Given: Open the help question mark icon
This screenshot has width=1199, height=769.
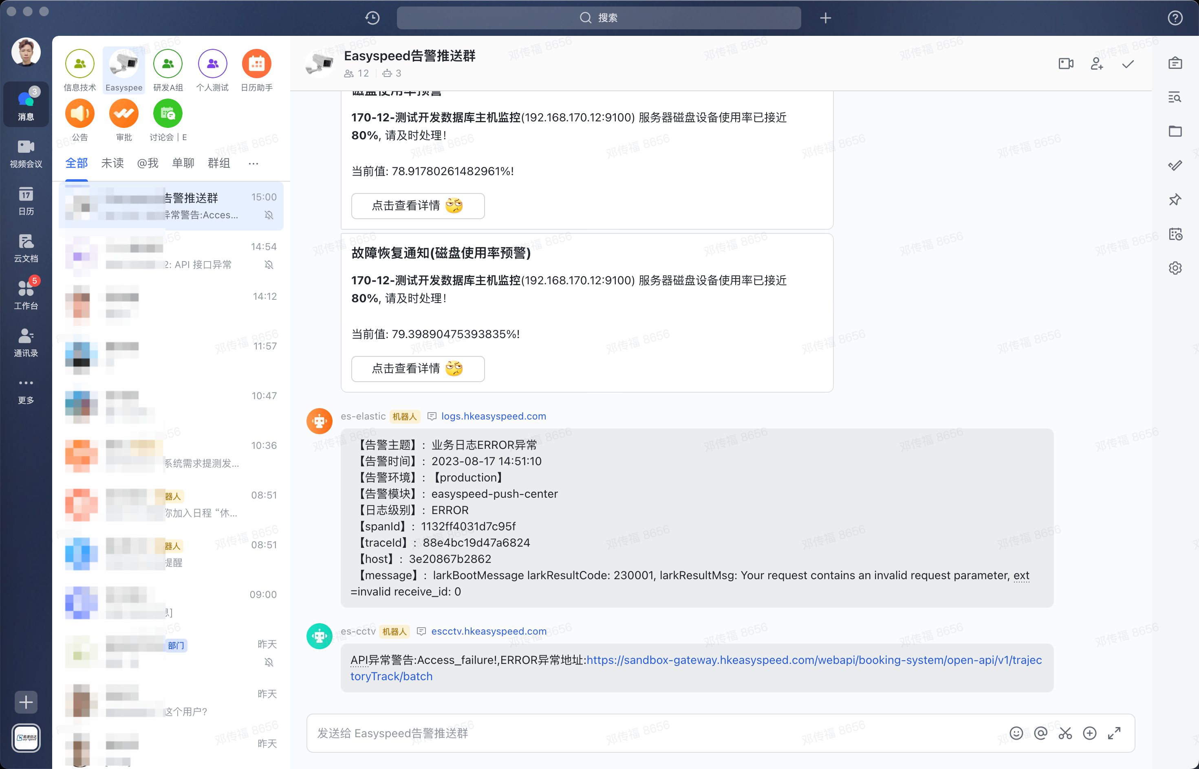Looking at the screenshot, I should (x=1175, y=18).
